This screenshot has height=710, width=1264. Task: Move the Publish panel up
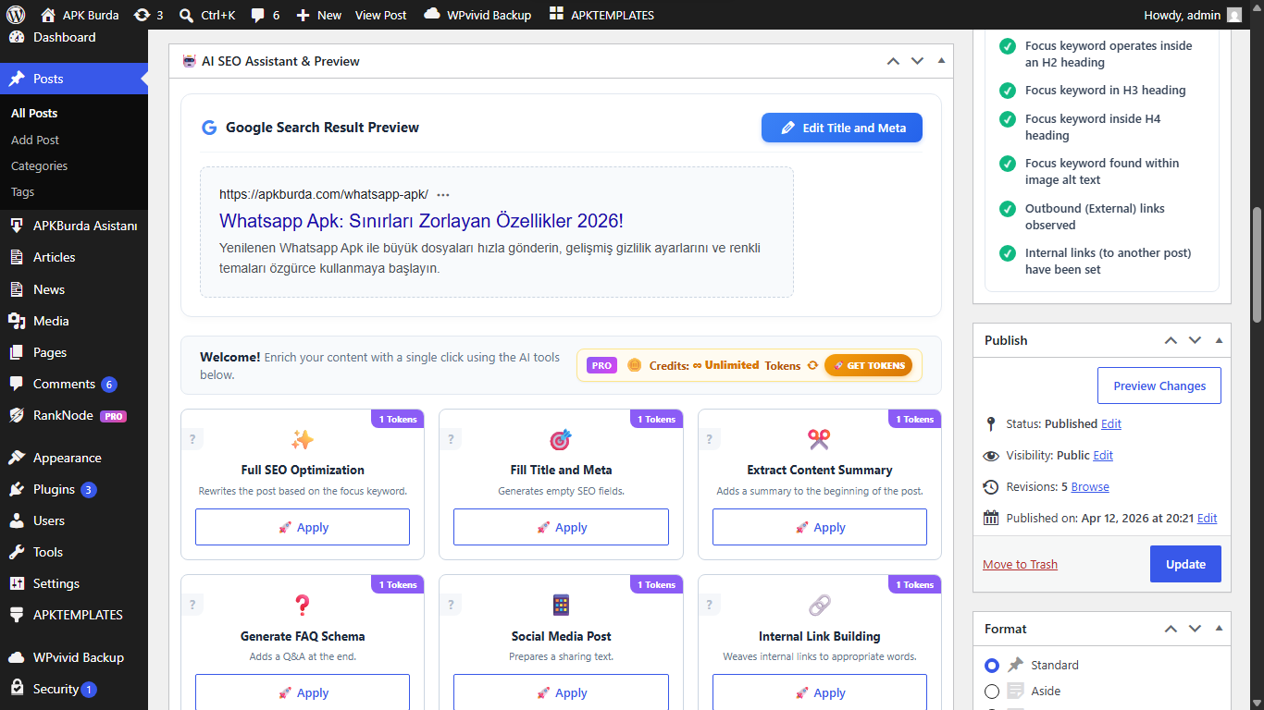point(1171,340)
